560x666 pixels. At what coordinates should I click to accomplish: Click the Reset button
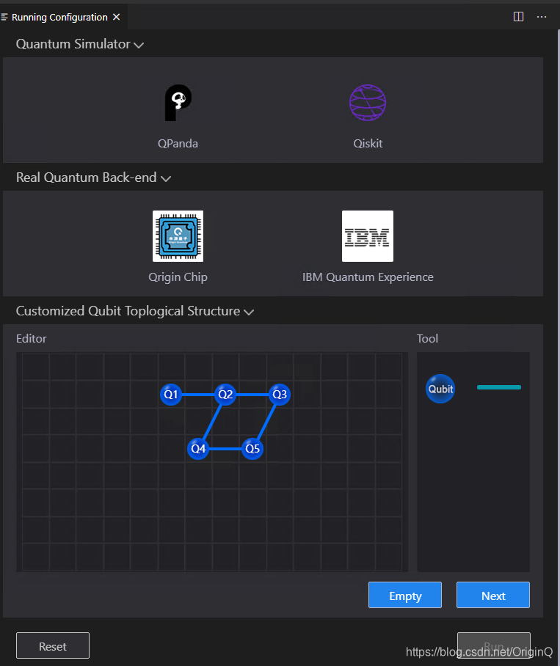pyautogui.click(x=53, y=645)
